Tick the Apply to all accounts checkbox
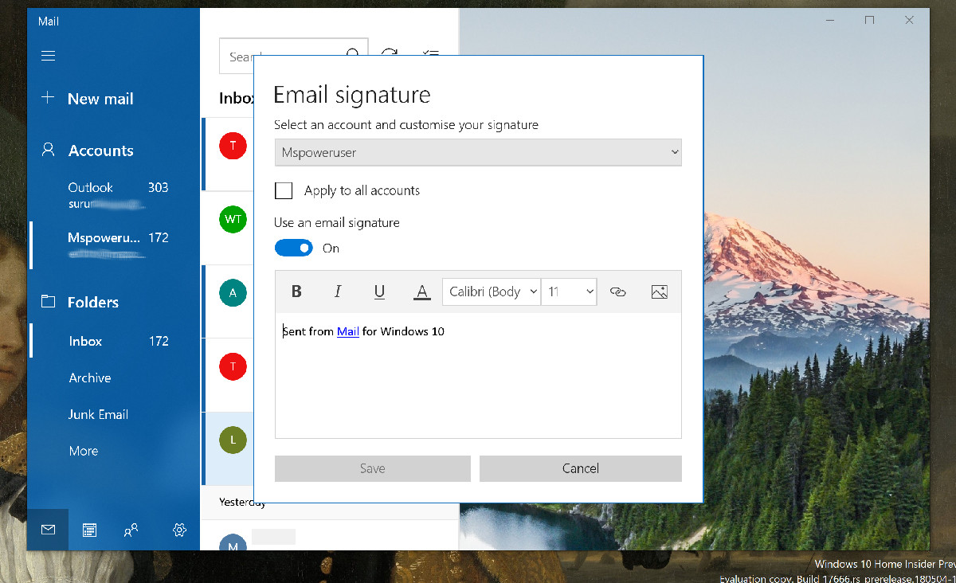956x583 pixels. pos(283,190)
